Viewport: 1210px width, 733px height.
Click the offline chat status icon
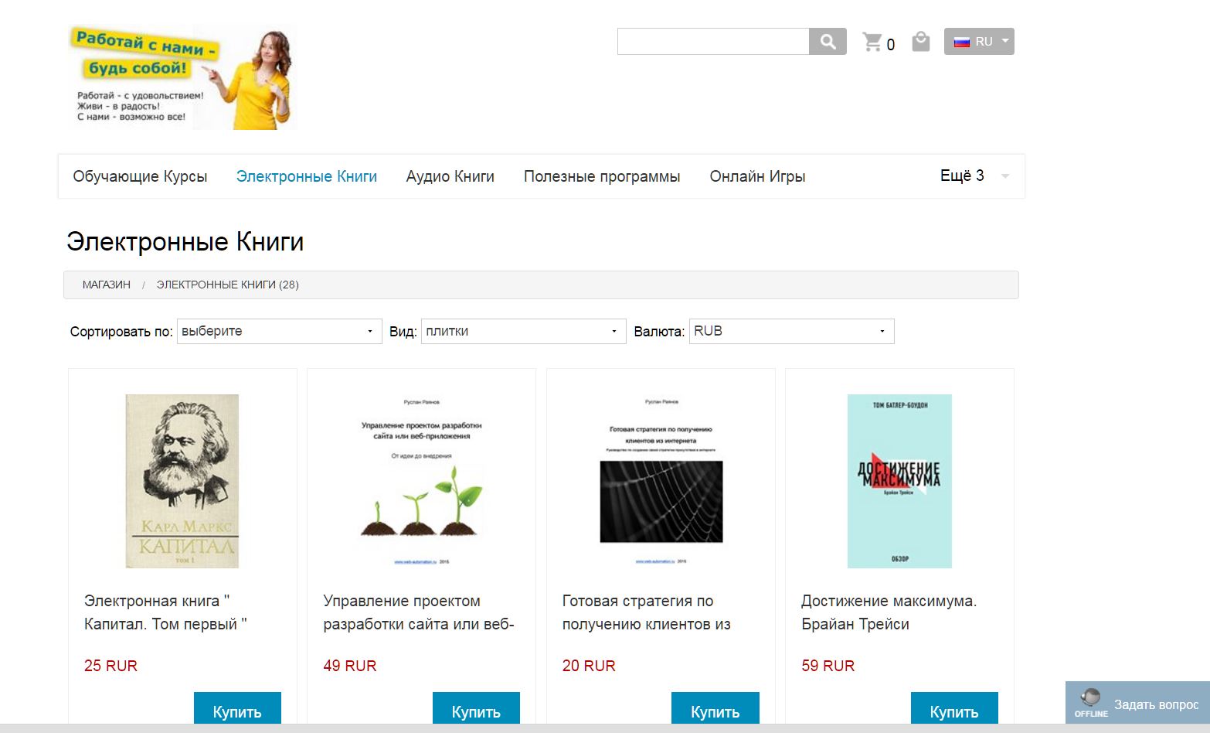click(x=1091, y=703)
